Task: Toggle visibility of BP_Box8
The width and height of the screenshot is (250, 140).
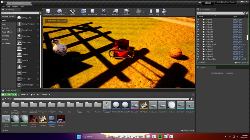Action: click(198, 25)
